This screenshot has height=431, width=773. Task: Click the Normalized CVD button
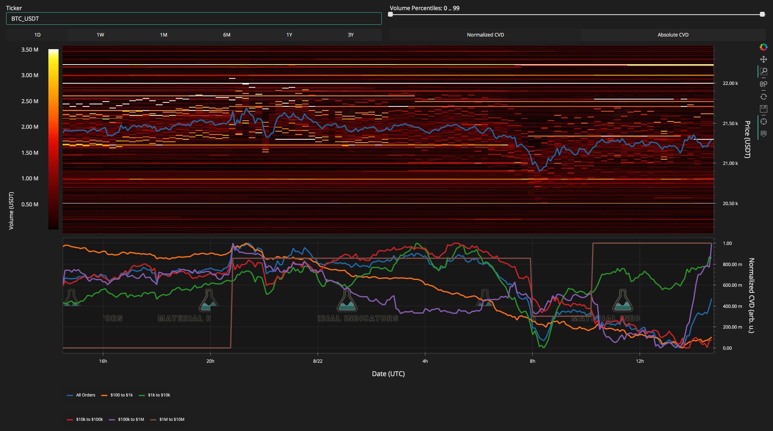485,35
